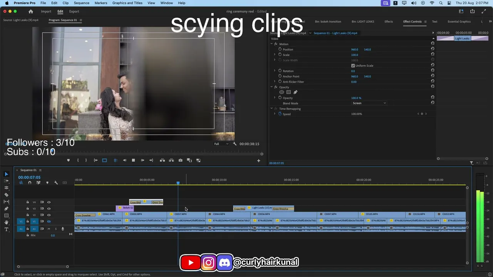Create ellipse mask under Opacity
This screenshot has height=277, width=493.
point(282,92)
